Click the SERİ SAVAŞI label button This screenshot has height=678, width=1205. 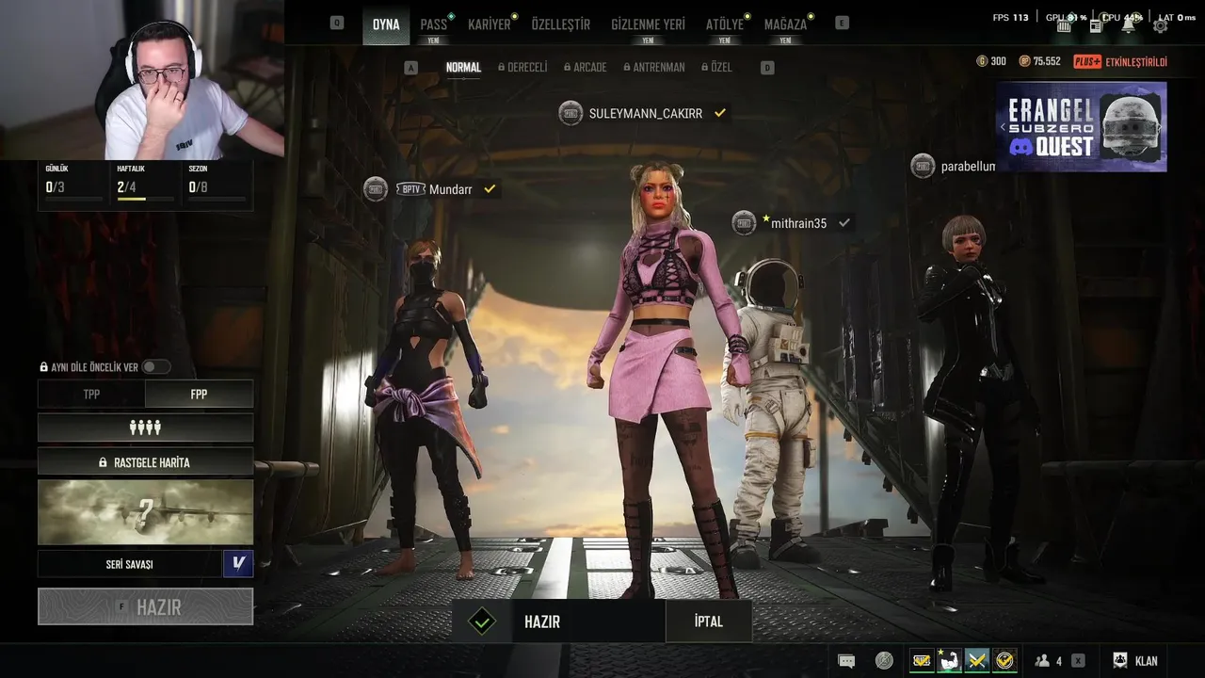pos(130,564)
